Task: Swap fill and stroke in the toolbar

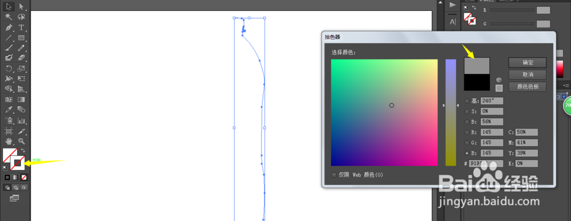Action: coord(23,150)
